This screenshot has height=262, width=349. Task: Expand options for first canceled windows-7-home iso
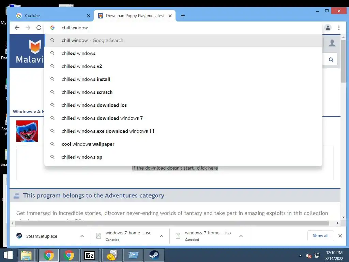tap(162, 236)
